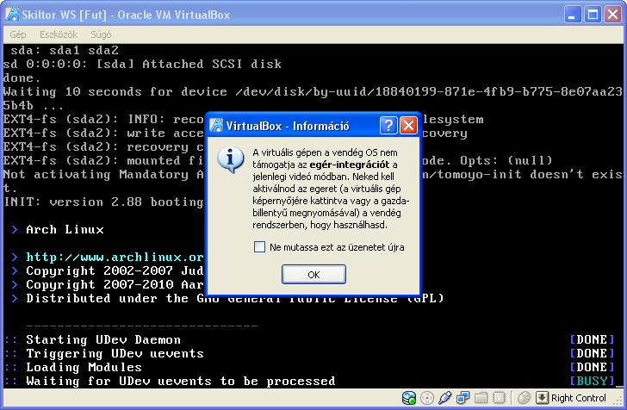
Task: Click 'Starting UDev Daemon' console line
Action: 103,339
